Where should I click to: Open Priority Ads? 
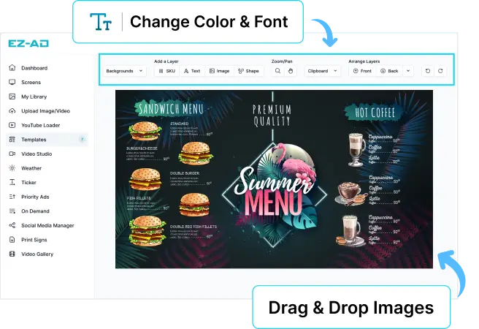[x=35, y=197]
